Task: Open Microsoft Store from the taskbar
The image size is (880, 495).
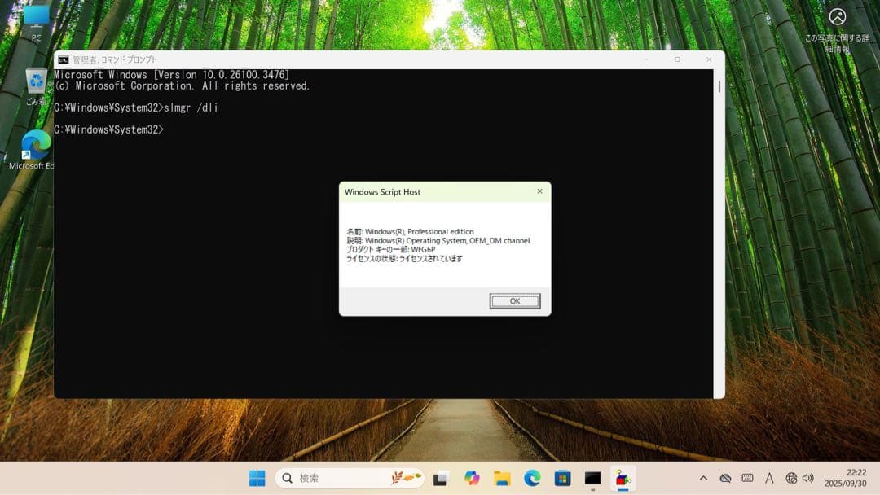Action: coord(562,479)
